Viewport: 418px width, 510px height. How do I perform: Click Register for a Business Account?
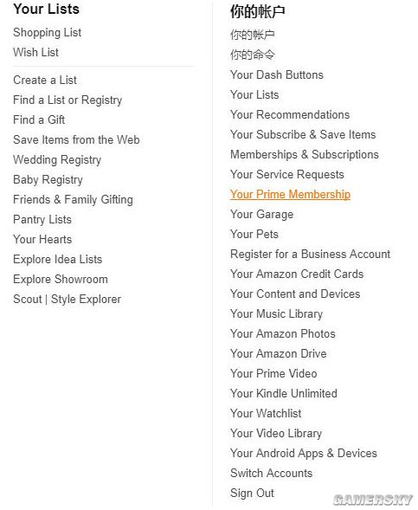[311, 255]
